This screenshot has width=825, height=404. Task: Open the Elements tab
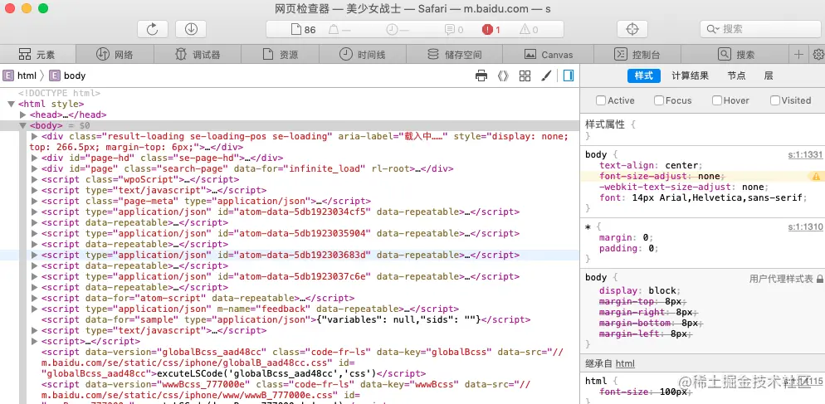click(x=37, y=54)
